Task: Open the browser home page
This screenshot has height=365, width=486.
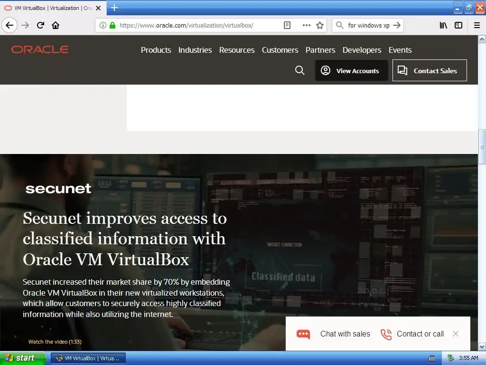Action: (x=56, y=25)
